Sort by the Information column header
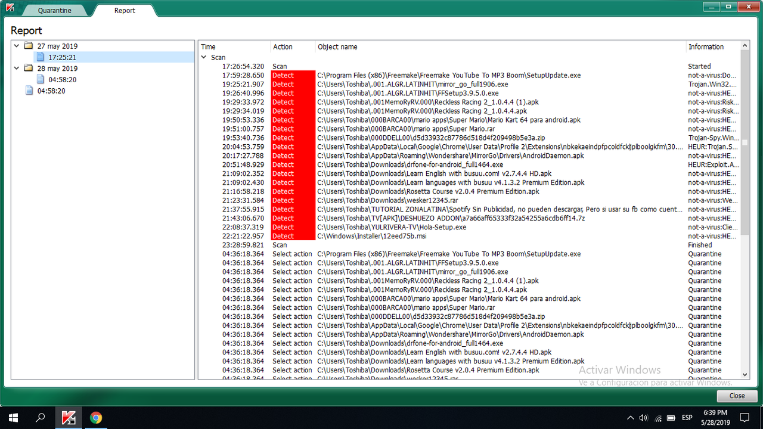The height and width of the screenshot is (429, 763). click(x=713, y=46)
